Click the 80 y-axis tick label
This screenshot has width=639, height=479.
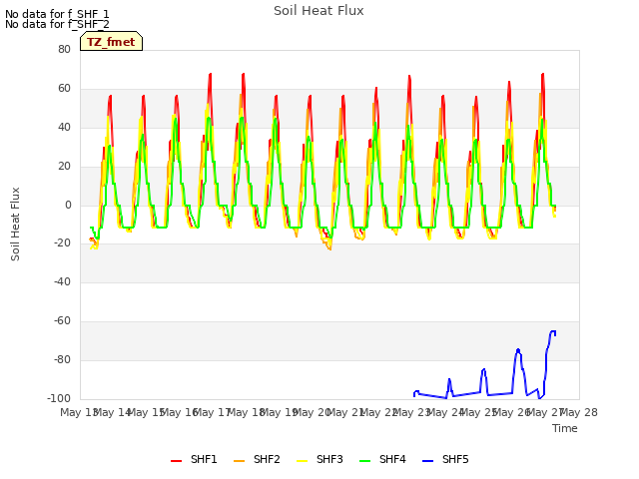tap(64, 49)
